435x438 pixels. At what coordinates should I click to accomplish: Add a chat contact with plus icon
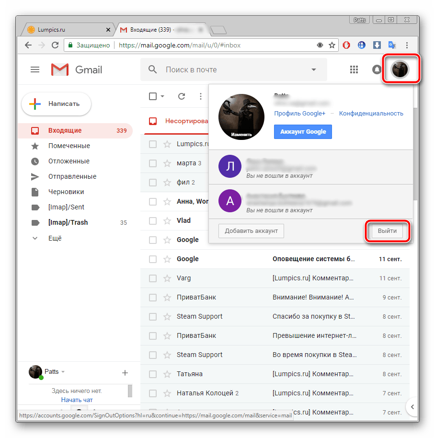pyautogui.click(x=125, y=373)
